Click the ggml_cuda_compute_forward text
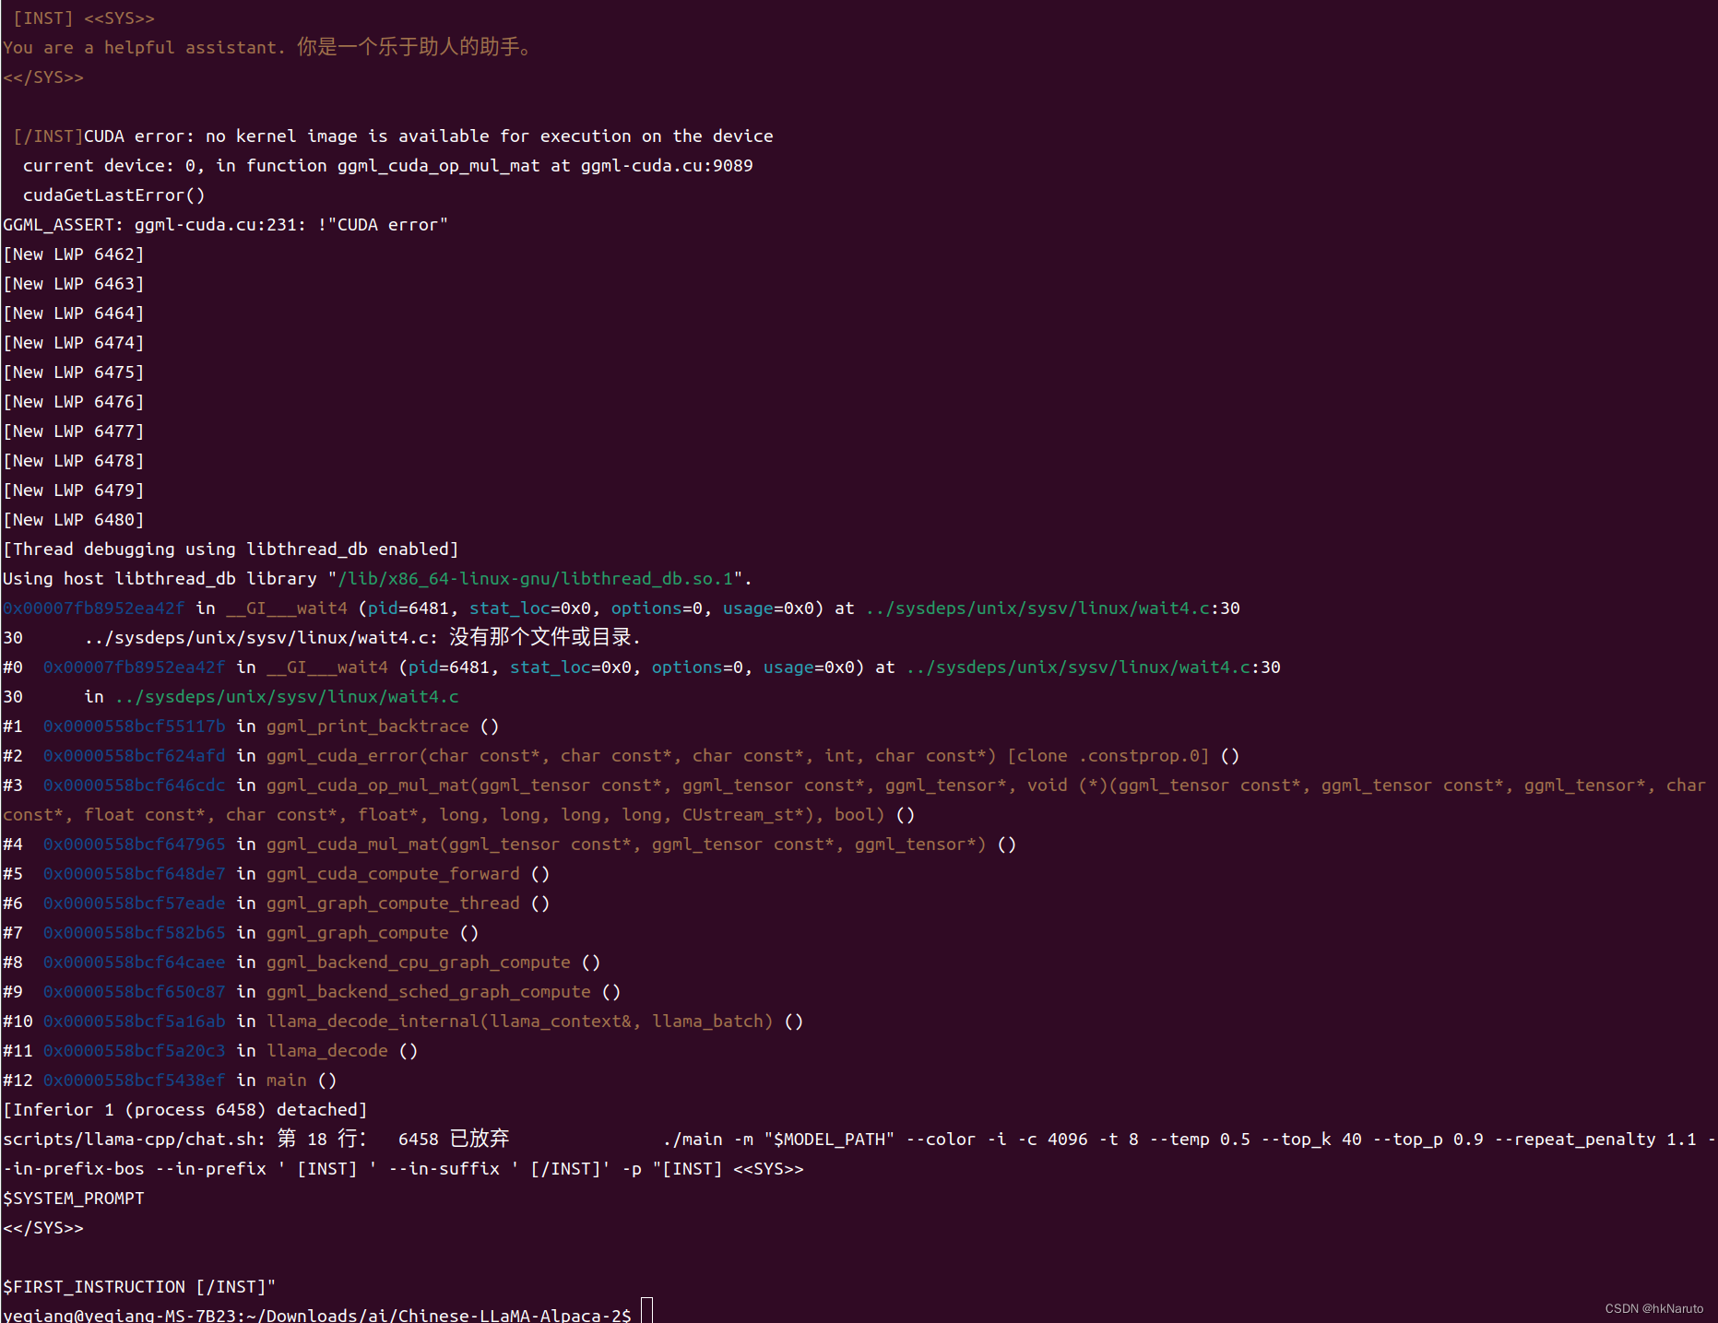Image resolution: width=1718 pixels, height=1323 pixels. click(x=393, y=873)
